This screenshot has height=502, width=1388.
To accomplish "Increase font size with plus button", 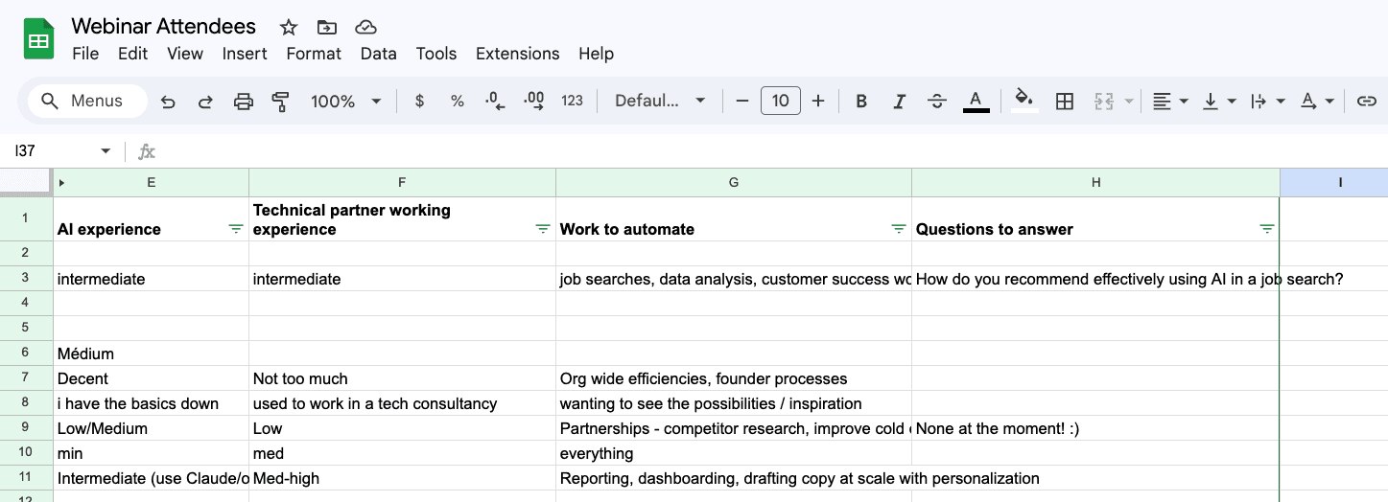I will 818,102.
